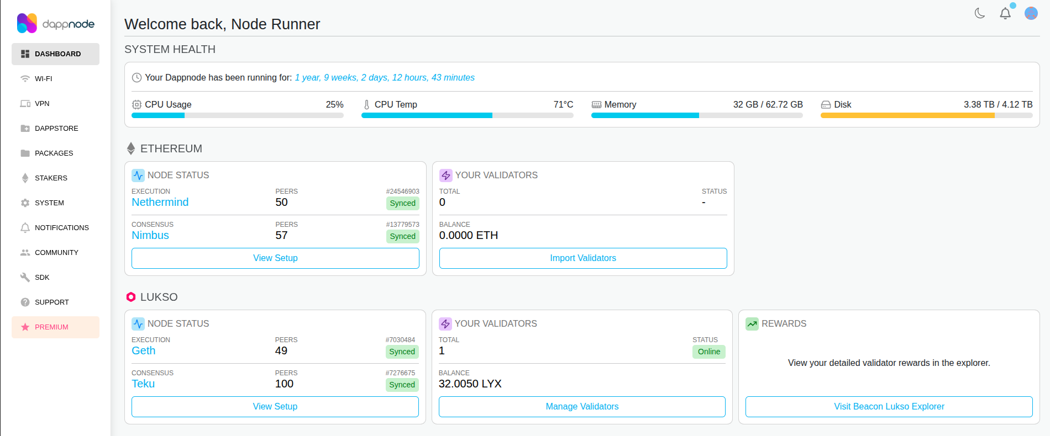Click the Disk usage progress bar
Viewport: 1050px width, 436px height.
(x=926, y=116)
